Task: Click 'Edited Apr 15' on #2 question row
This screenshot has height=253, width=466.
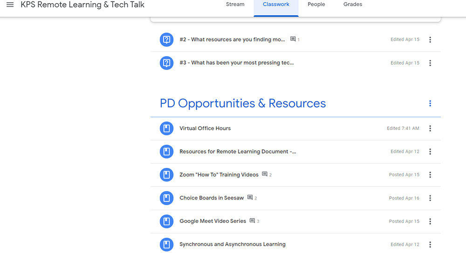Action: (405, 40)
